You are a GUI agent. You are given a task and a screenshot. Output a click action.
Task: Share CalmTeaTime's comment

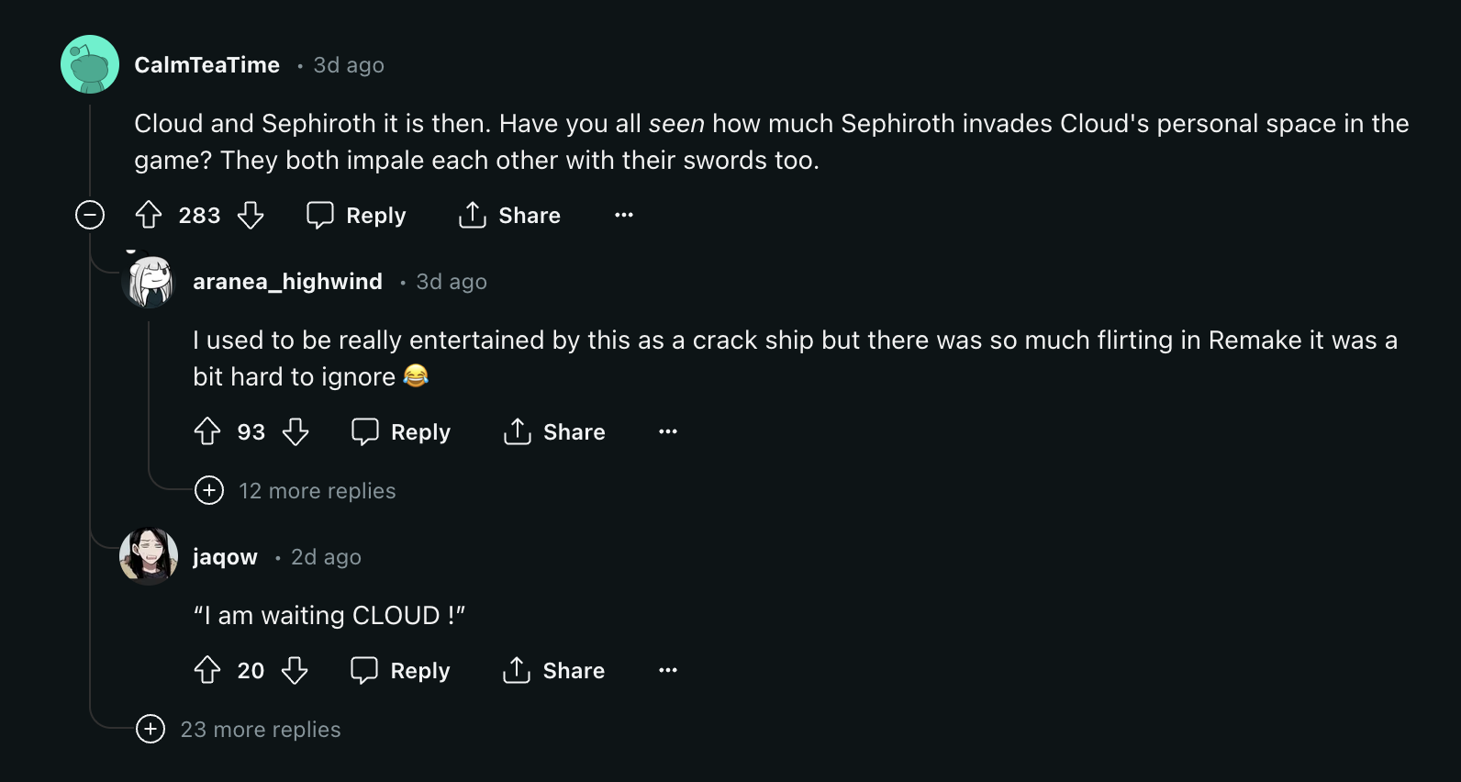510,216
